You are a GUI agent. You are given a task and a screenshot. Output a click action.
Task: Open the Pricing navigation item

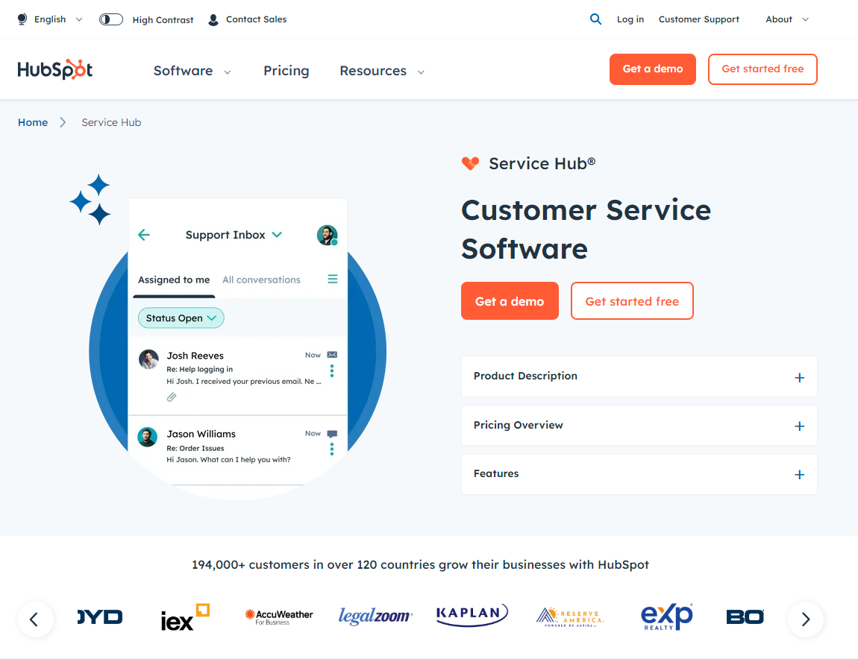point(286,71)
